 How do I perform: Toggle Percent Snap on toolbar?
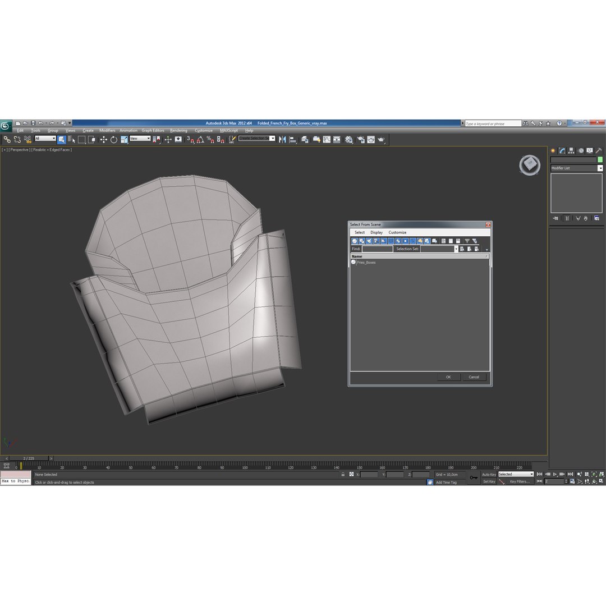[211, 140]
